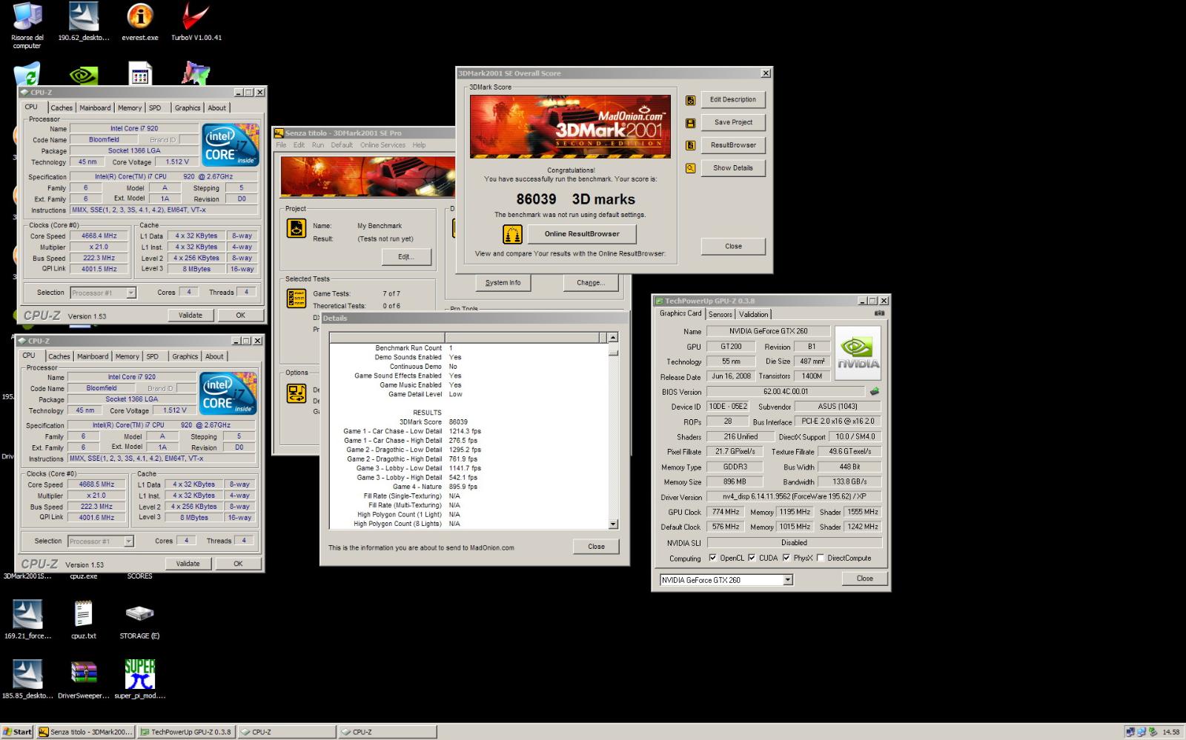The image size is (1186, 740).
Task: Open the NVIDIA desktop shortcut icon
Action: pos(83,75)
